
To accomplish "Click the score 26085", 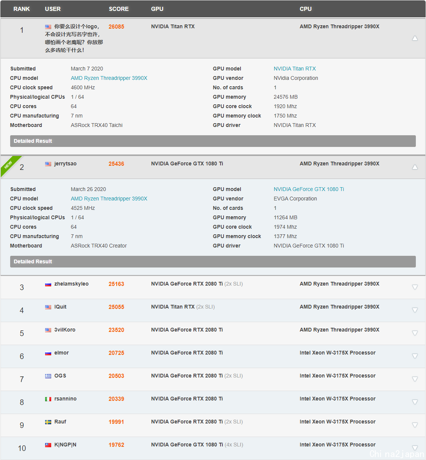I will pos(116,27).
